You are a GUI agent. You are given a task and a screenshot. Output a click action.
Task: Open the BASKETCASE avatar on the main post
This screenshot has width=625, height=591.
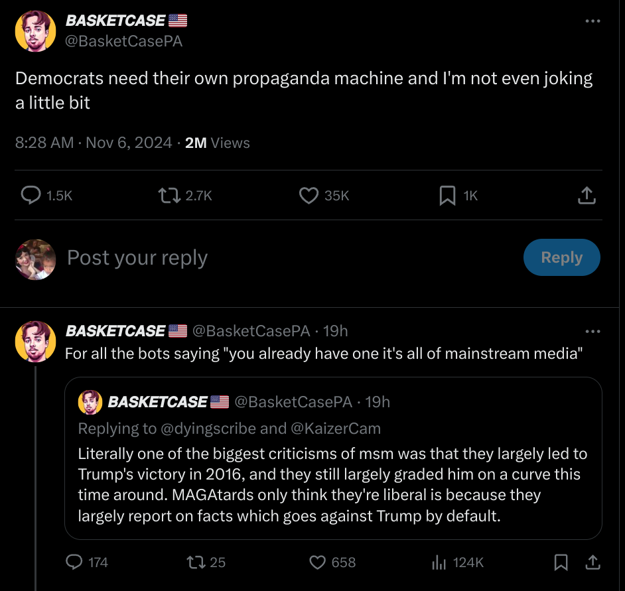pos(35,31)
